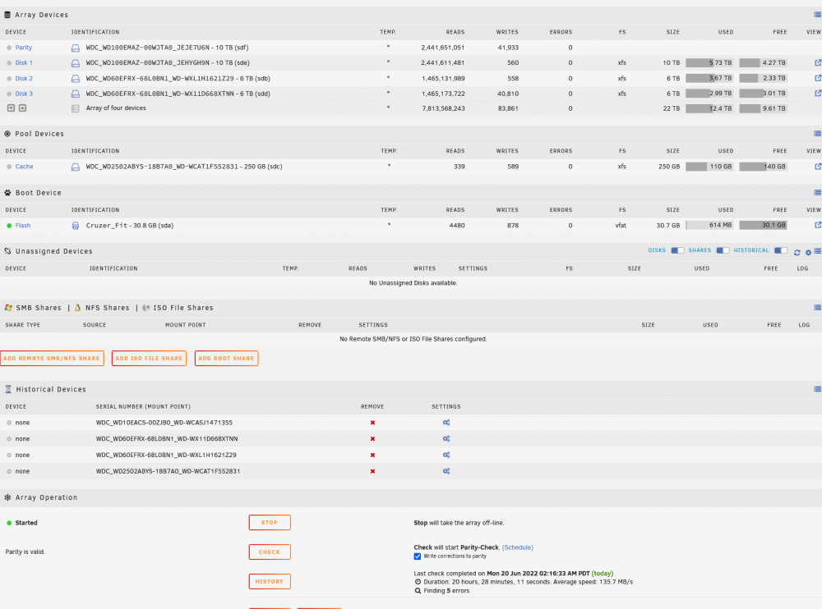Click Disk 1 drive log icon
The width and height of the screenshot is (822, 609).
[76, 63]
